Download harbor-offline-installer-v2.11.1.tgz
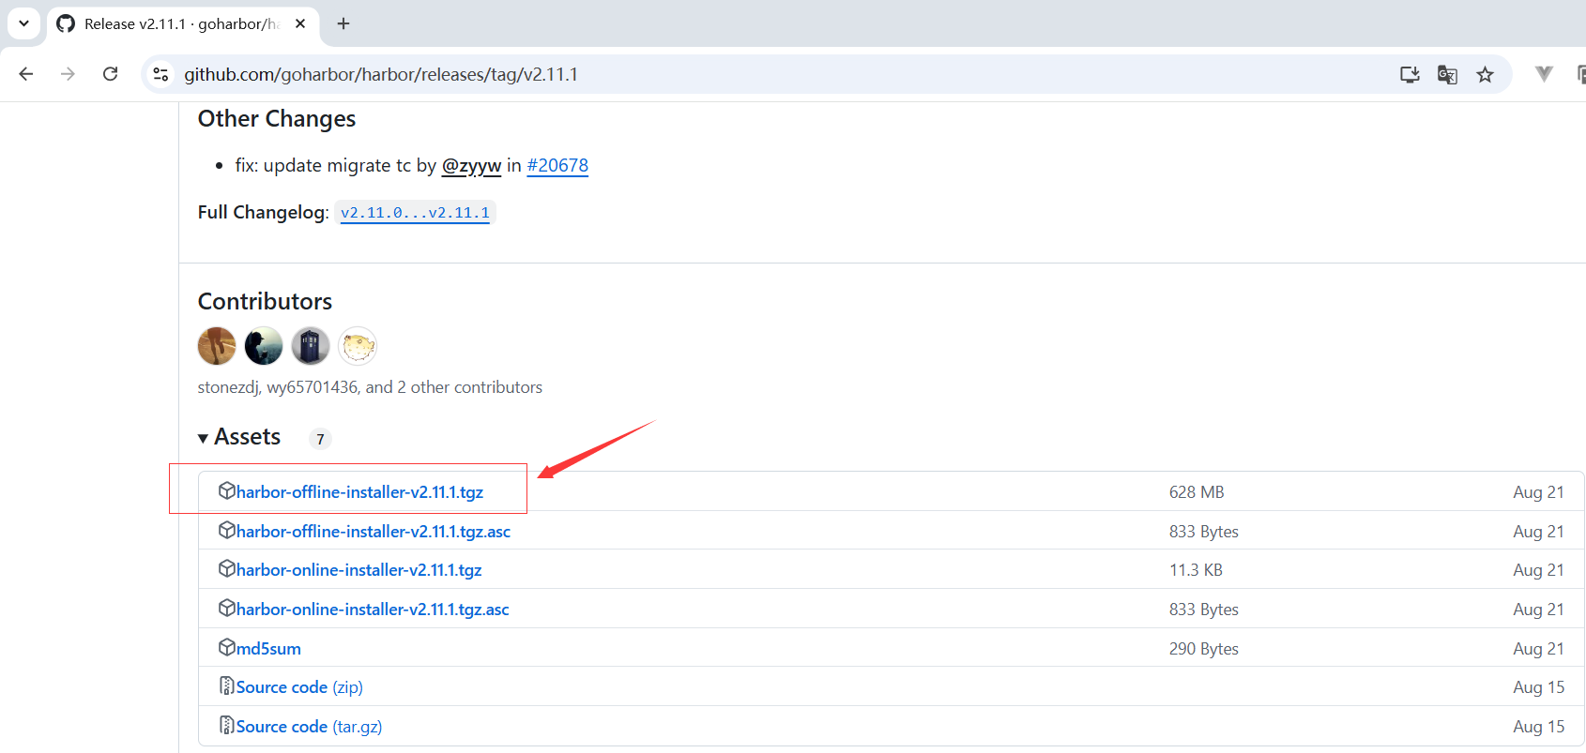This screenshot has width=1586, height=753. [x=359, y=492]
